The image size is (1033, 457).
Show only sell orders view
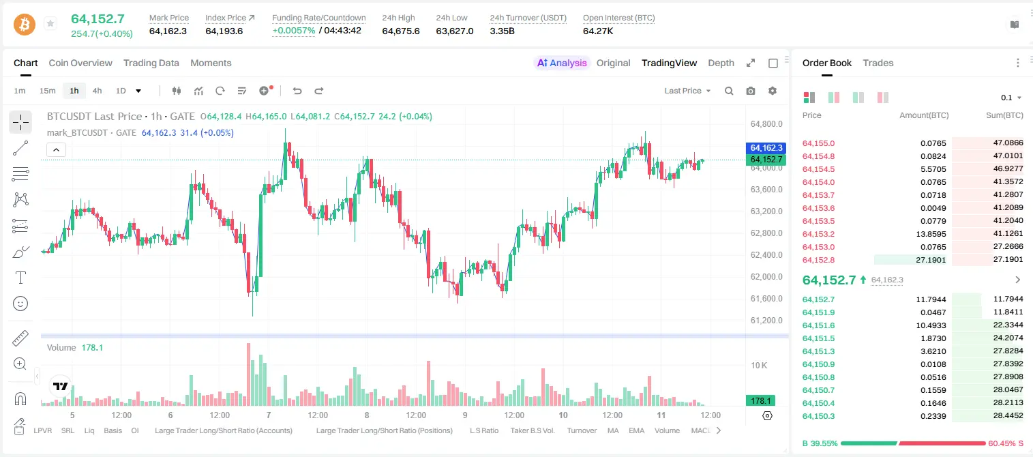pyautogui.click(x=883, y=98)
